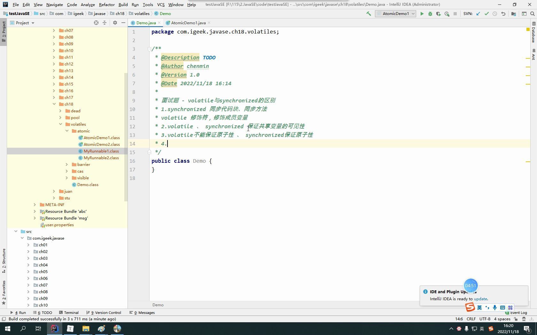Open Project panel settings gear
This screenshot has width=537, height=335.
pyautogui.click(x=115, y=23)
